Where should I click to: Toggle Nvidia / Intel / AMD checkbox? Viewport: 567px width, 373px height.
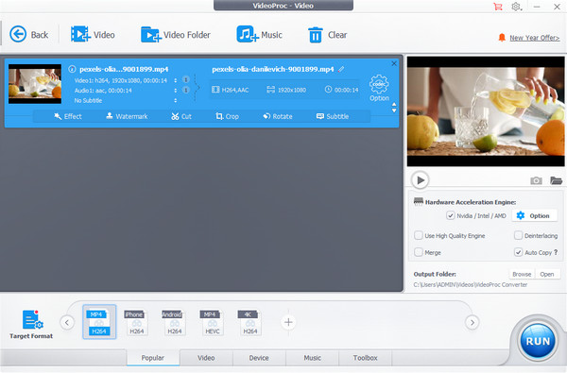(x=450, y=216)
